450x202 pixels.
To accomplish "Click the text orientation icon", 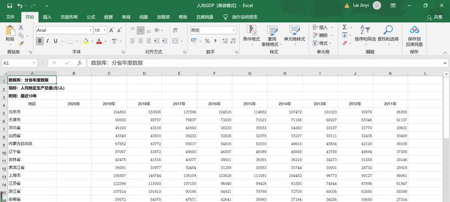I will [x=157, y=30].
